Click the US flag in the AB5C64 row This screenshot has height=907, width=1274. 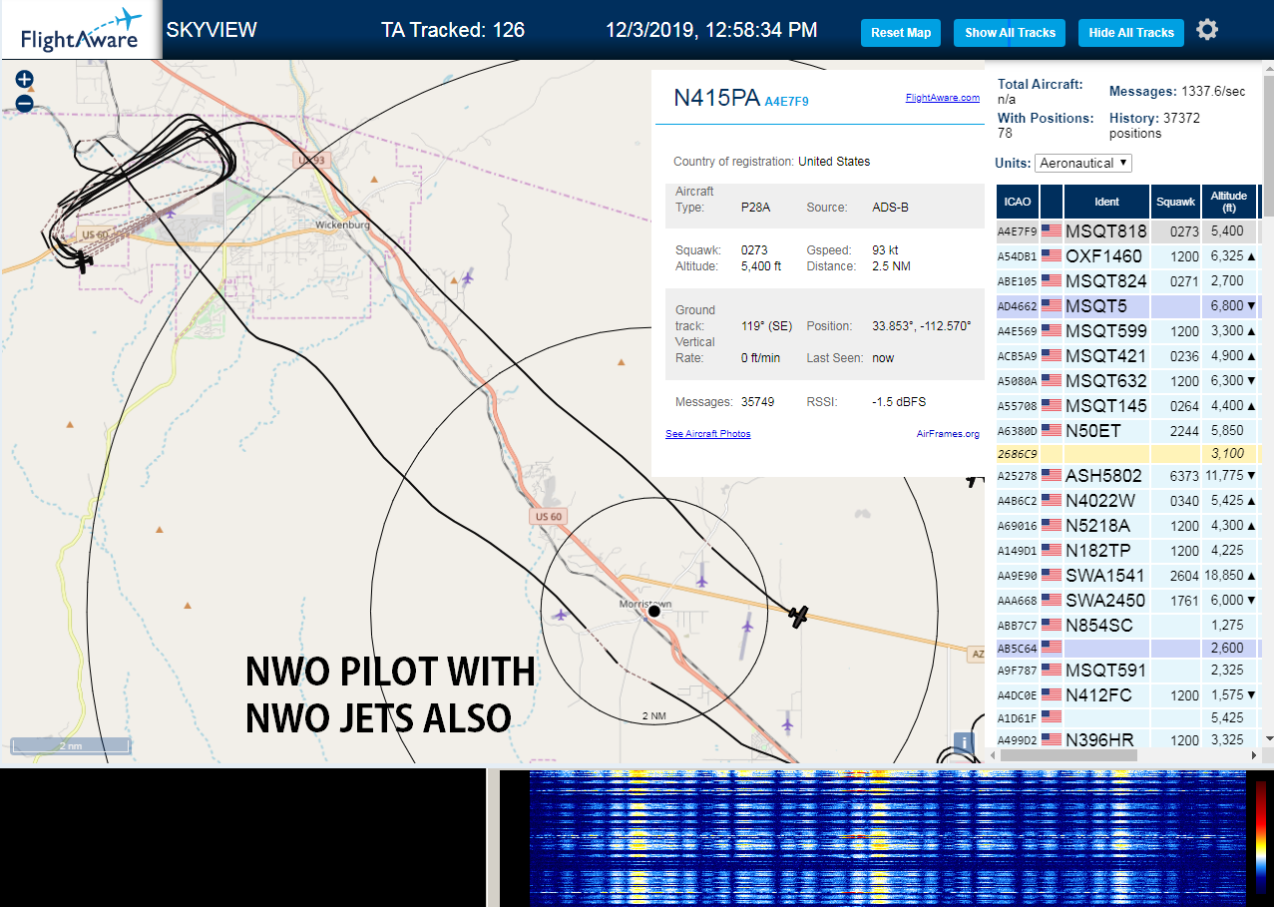[x=1052, y=648]
